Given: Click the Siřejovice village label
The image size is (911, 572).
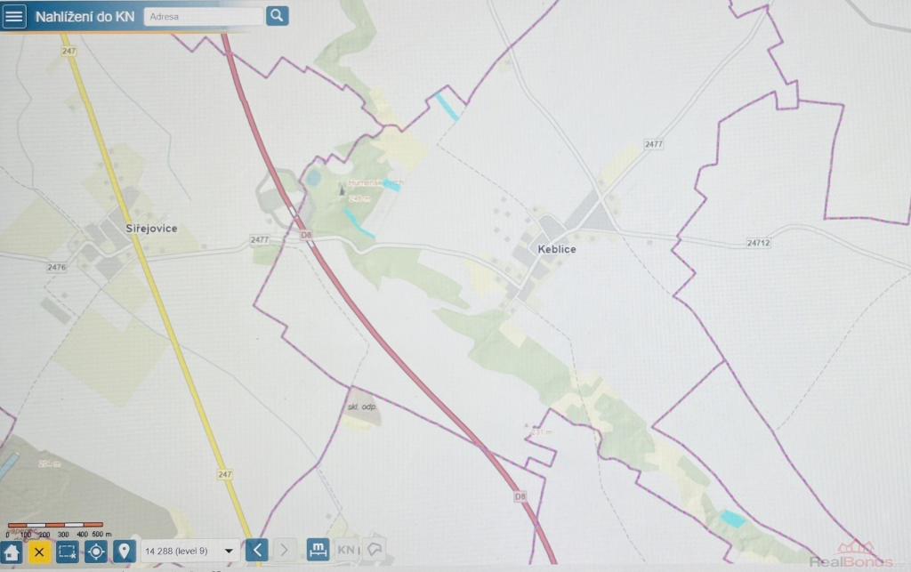Looking at the screenshot, I should tap(151, 229).
